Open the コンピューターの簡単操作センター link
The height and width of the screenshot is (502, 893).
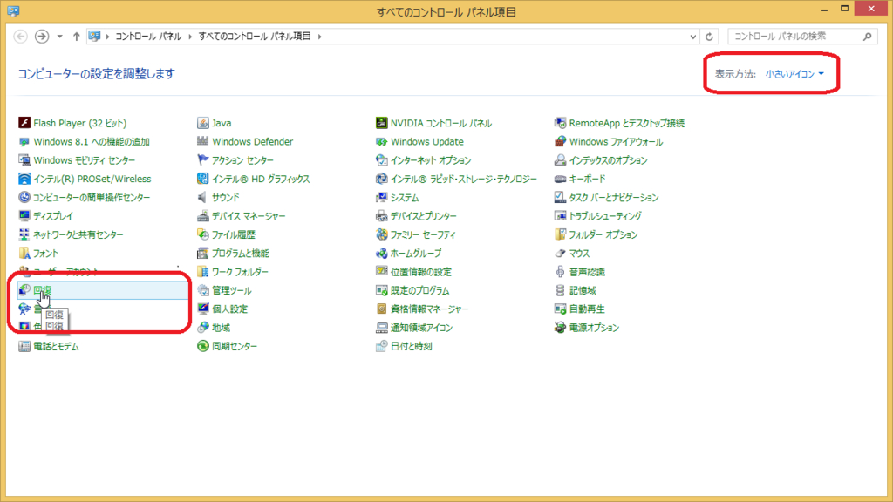[92, 198]
